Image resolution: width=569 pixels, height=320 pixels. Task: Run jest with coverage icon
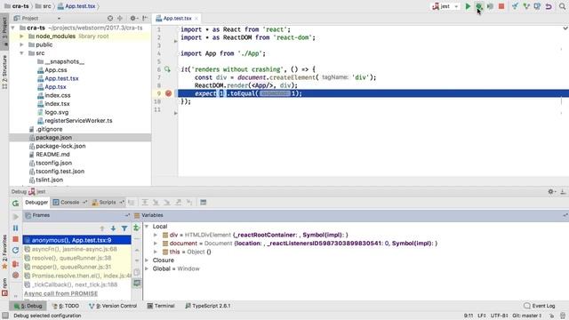pos(490,6)
